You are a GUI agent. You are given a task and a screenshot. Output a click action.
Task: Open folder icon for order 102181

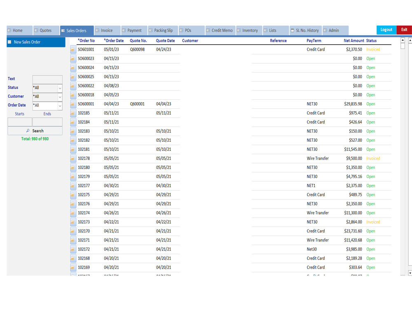73,150
